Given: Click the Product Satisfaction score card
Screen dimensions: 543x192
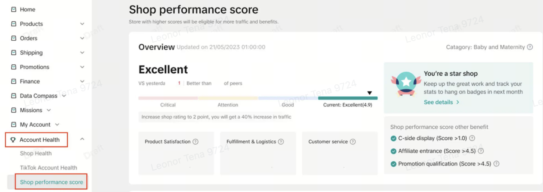Looking at the screenshot, I should [x=176, y=153].
